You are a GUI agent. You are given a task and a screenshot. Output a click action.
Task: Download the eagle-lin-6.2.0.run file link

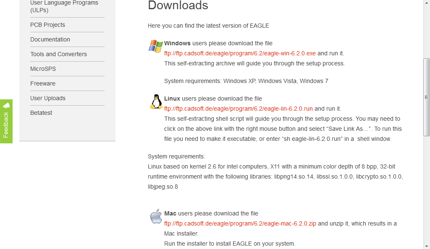[239, 109]
